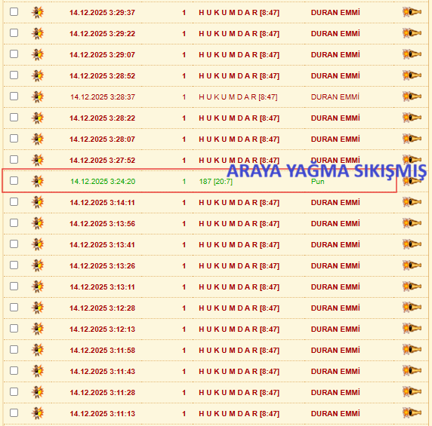Open DURAN EMMİ profile in row 3:11:13

point(335,413)
